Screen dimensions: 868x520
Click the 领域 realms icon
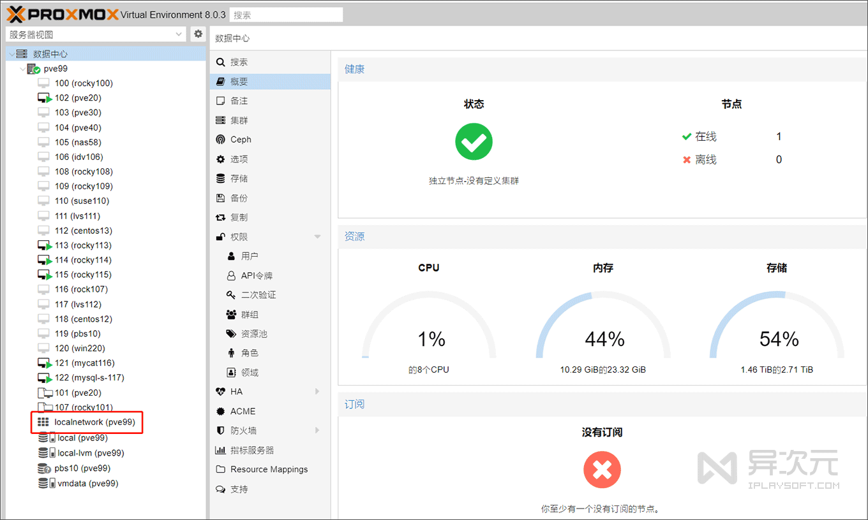click(232, 373)
